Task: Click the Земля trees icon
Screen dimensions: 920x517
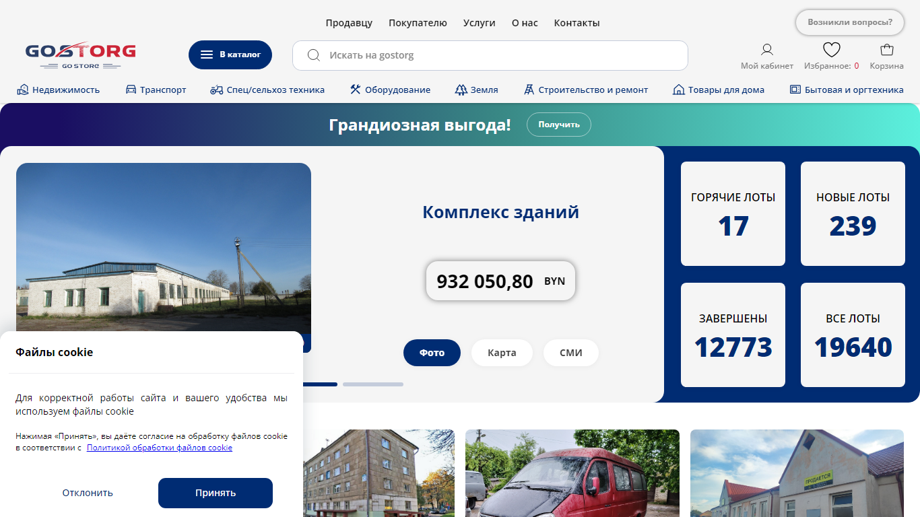Action: [461, 90]
